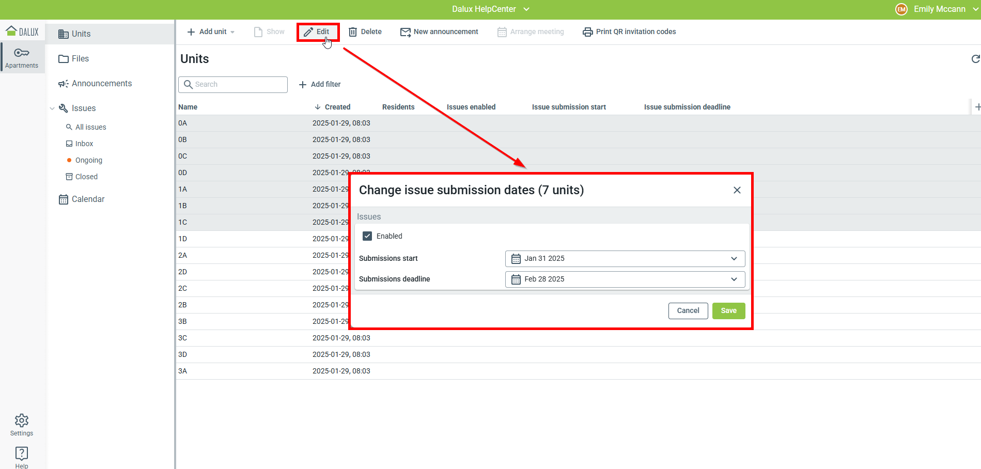The width and height of the screenshot is (981, 469).
Task: Close the Change issue submission dialog
Action: [x=737, y=190]
